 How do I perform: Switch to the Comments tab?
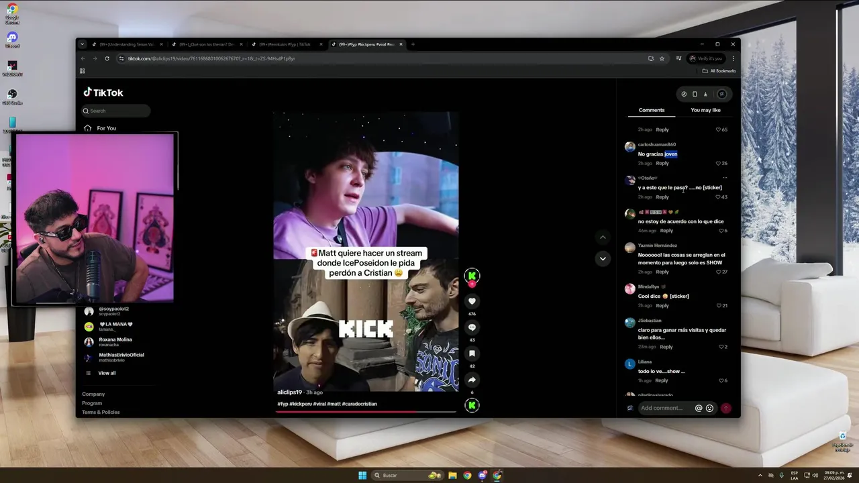[x=652, y=110]
